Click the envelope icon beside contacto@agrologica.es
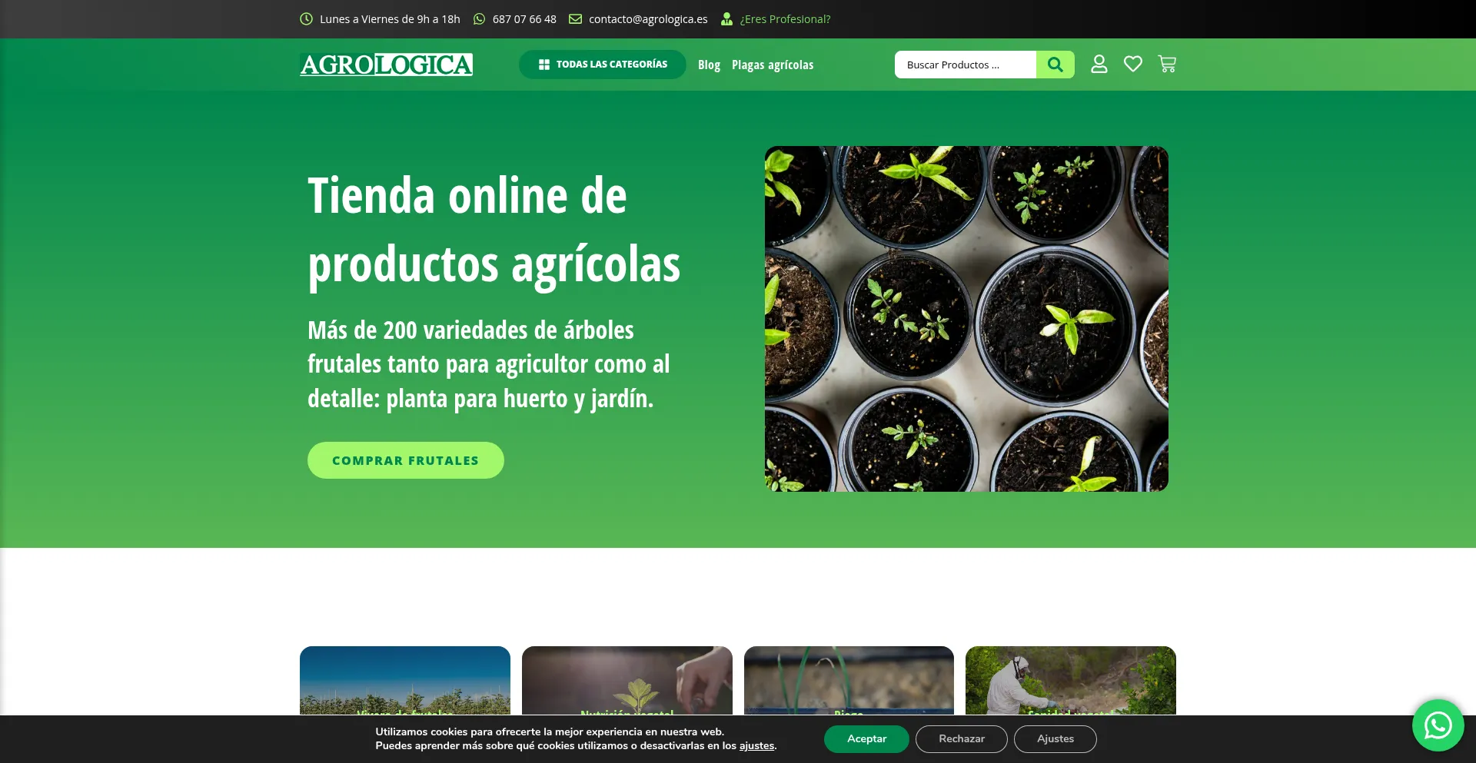 point(575,18)
